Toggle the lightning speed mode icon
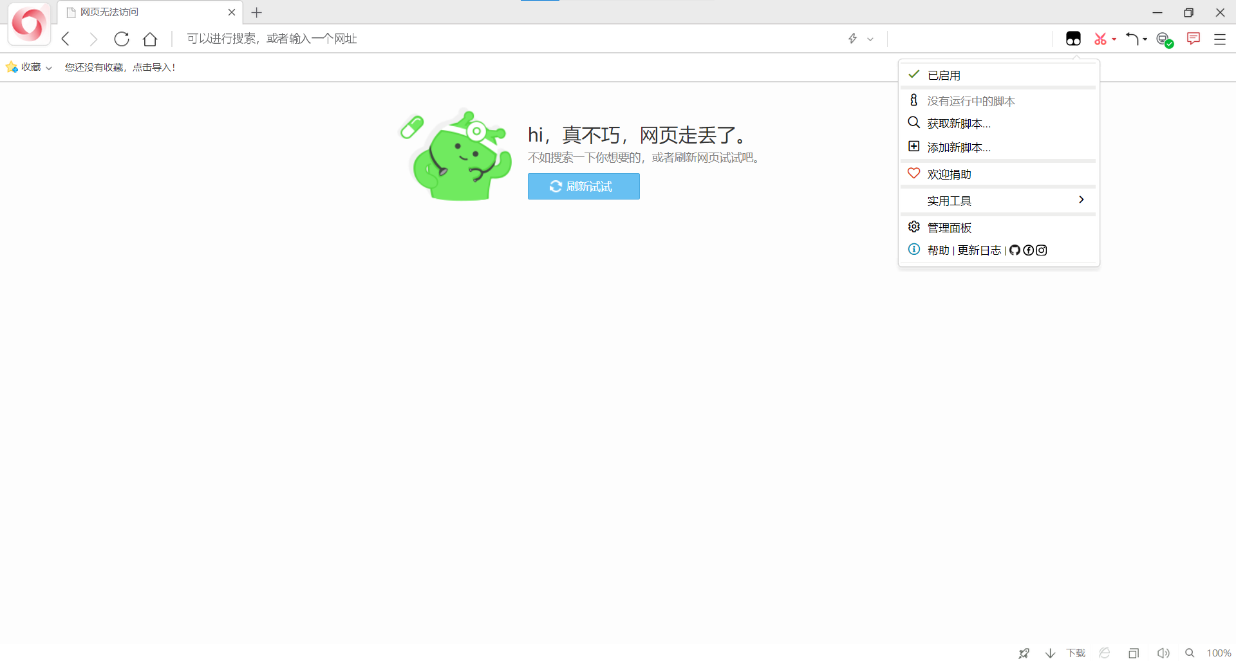 point(853,39)
